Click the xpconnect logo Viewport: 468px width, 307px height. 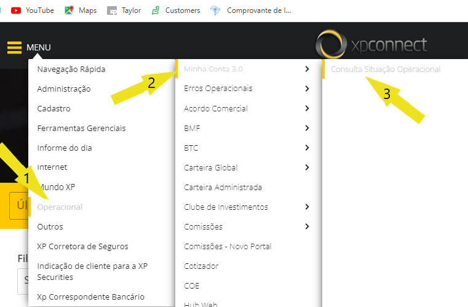coord(371,44)
